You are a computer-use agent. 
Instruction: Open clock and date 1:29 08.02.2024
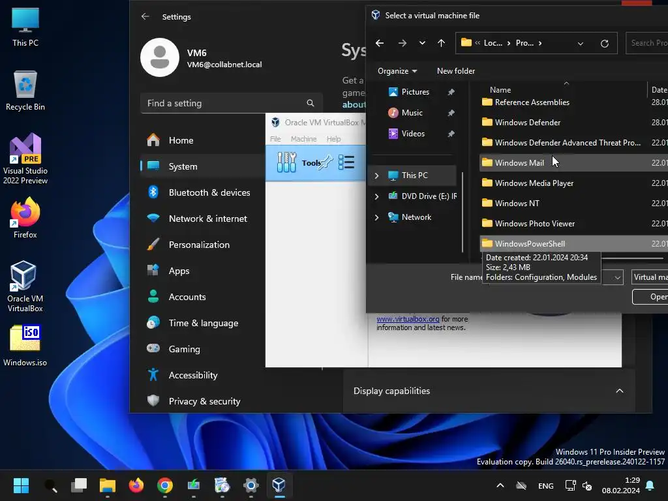point(621,485)
